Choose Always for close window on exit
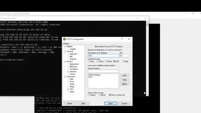 89,95
